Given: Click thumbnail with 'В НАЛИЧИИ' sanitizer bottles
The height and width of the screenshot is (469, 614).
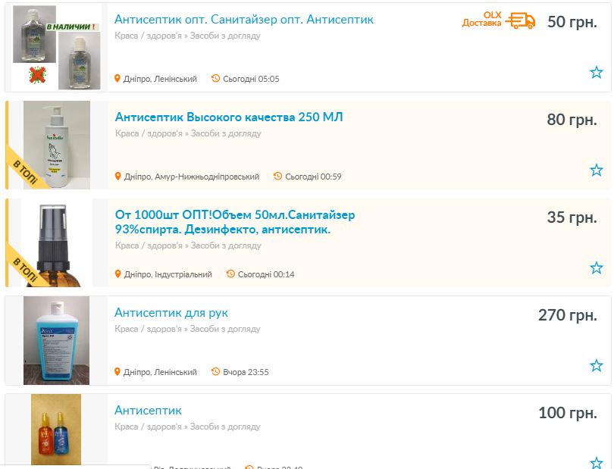Looking at the screenshot, I should (x=56, y=46).
